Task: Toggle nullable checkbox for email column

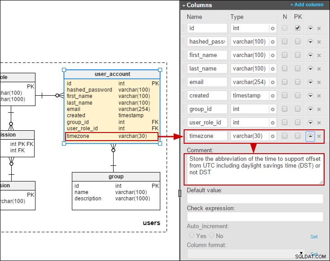Action: (285, 82)
